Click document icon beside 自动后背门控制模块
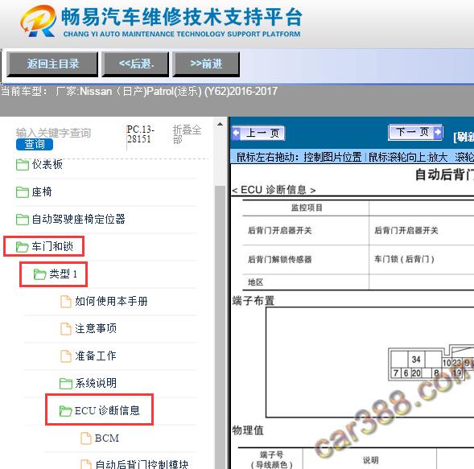Screen dimensions: 474x469 [x=86, y=464]
